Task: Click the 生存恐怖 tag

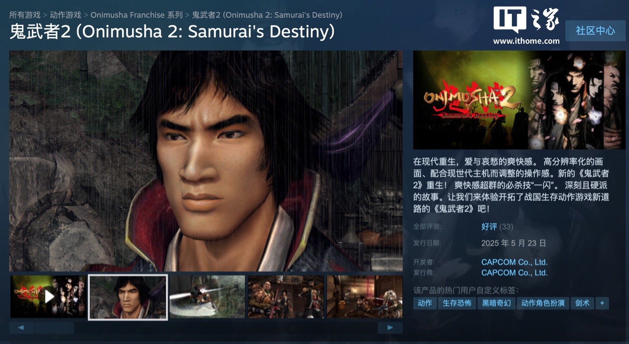Action: coord(457,303)
